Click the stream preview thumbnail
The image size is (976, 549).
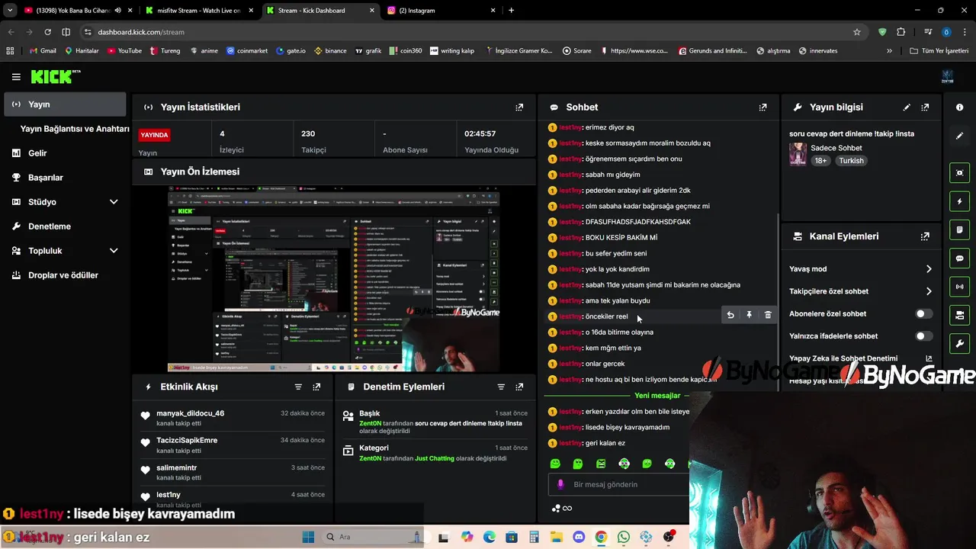coord(334,278)
